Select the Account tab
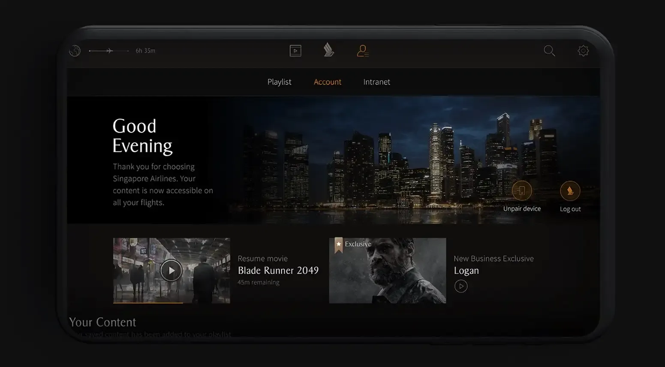Viewport: 665px width, 367px height. tap(328, 82)
